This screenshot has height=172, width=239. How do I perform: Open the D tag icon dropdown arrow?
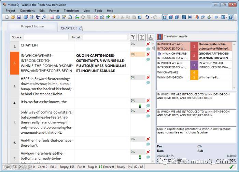point(219,17)
